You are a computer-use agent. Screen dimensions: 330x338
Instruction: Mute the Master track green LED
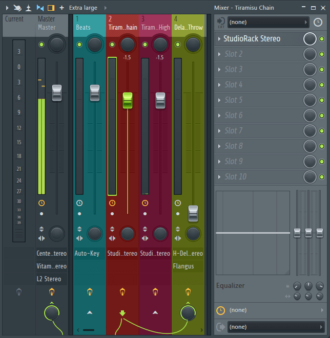(x=41, y=44)
